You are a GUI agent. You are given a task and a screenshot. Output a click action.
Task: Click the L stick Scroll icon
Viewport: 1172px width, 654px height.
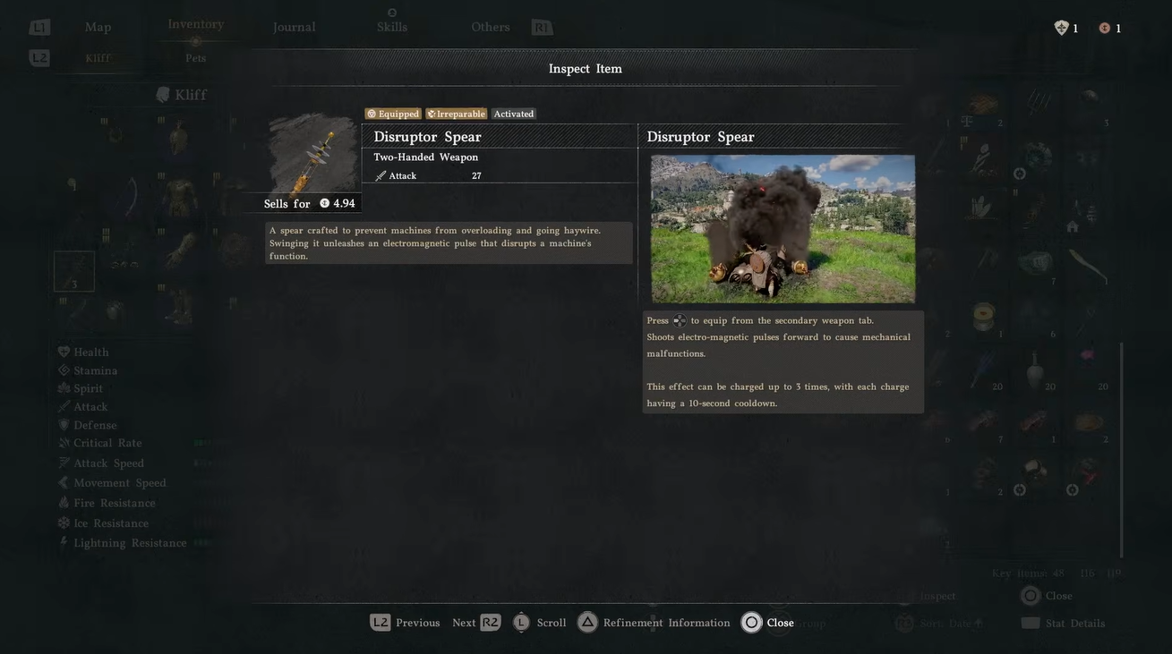(521, 623)
